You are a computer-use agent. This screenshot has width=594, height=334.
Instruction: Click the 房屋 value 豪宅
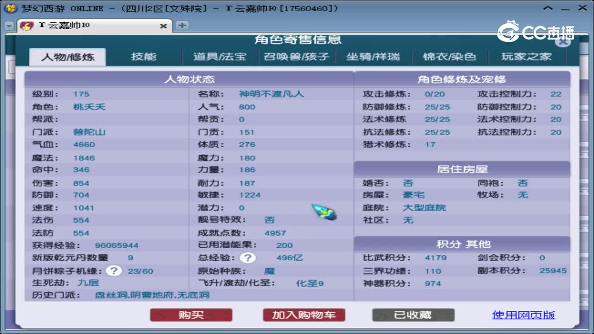pos(413,195)
